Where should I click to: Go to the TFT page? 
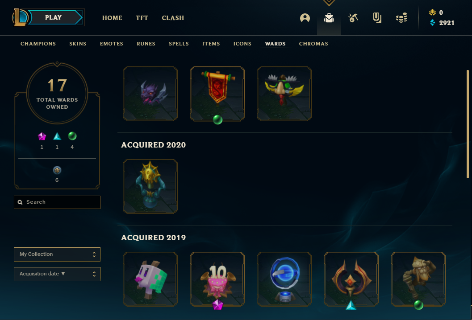[142, 18]
